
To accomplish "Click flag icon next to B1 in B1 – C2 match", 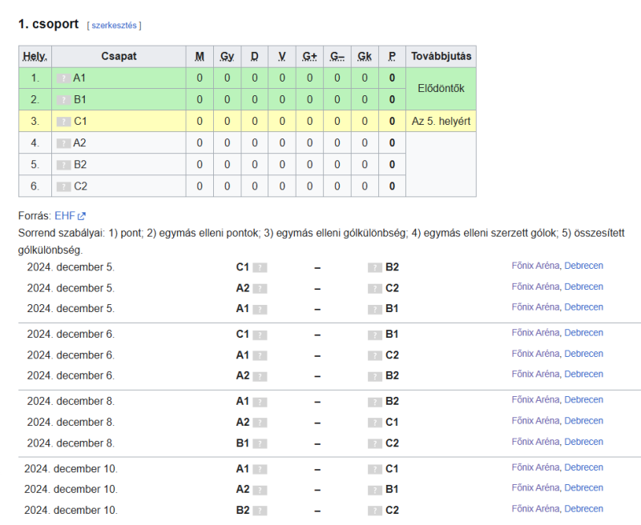I will pos(260,444).
